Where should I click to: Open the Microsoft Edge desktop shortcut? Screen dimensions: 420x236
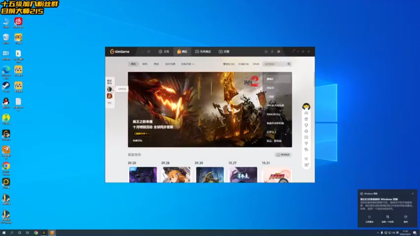pos(6,72)
